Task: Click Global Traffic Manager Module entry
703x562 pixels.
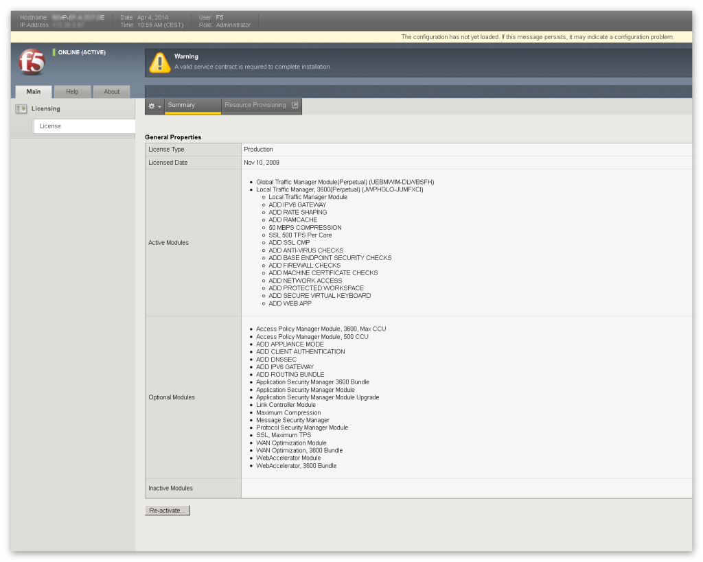Action: (x=345, y=182)
